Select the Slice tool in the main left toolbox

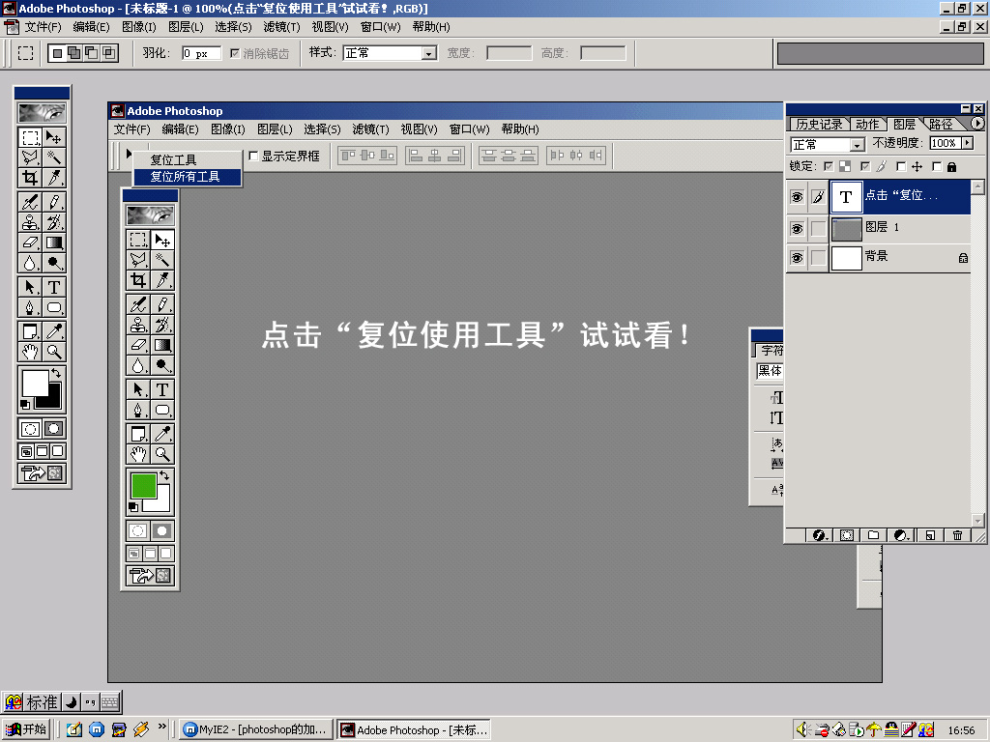[x=54, y=178]
